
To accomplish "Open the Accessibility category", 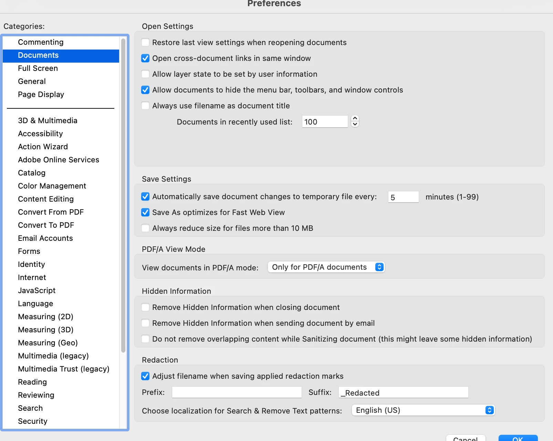I will click(61, 133).
